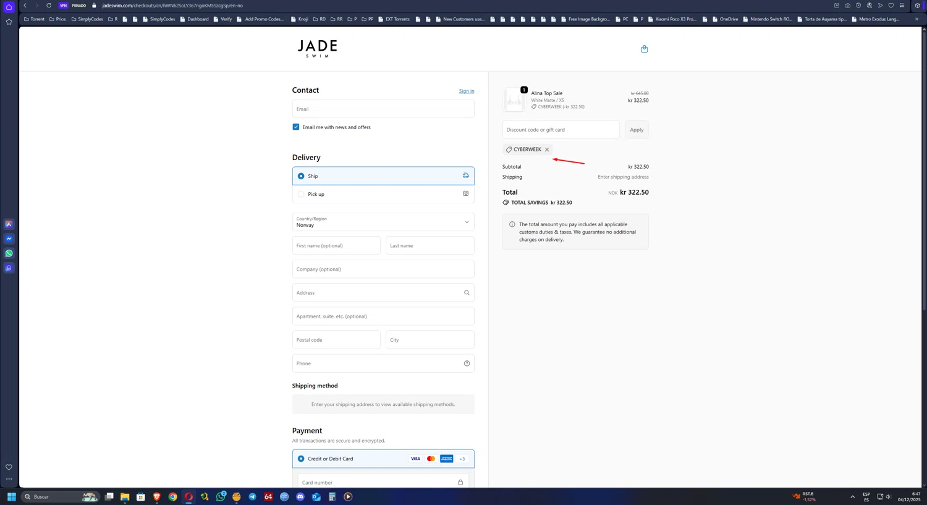Screen dimensions: 927x505
Task: Click the Apply discount button
Action: click(637, 130)
